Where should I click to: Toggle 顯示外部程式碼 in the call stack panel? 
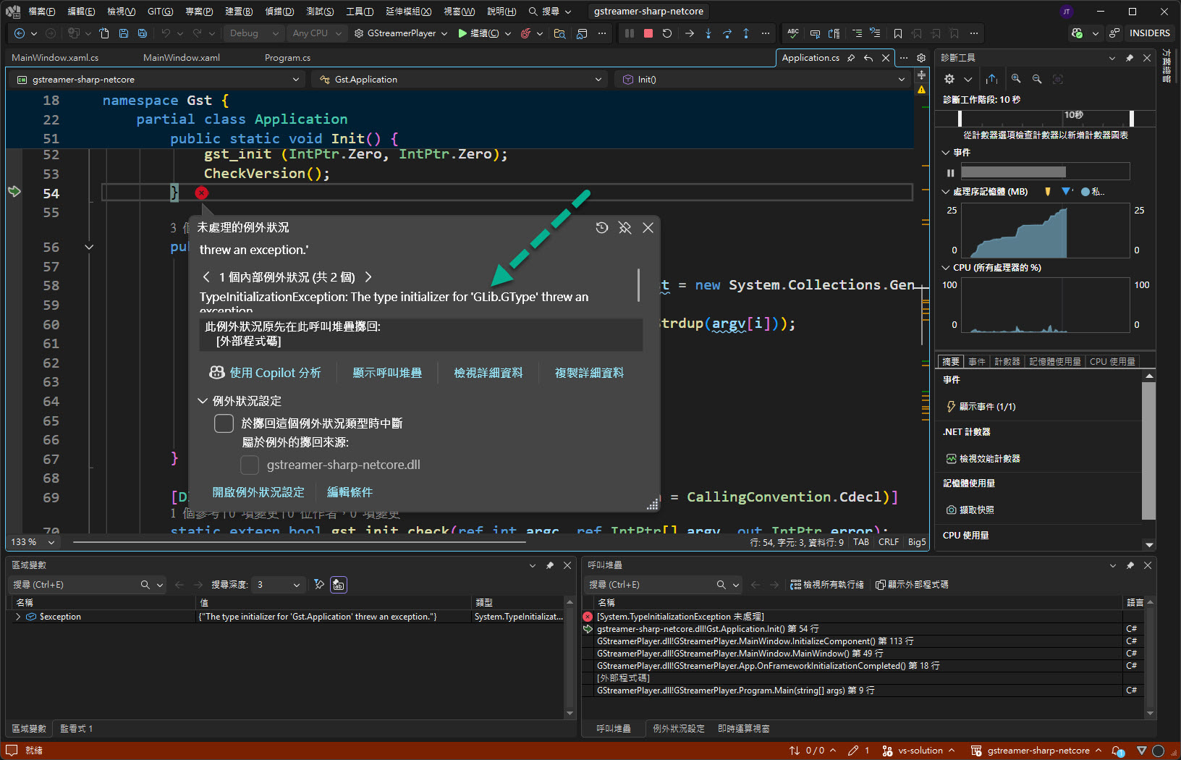click(912, 585)
